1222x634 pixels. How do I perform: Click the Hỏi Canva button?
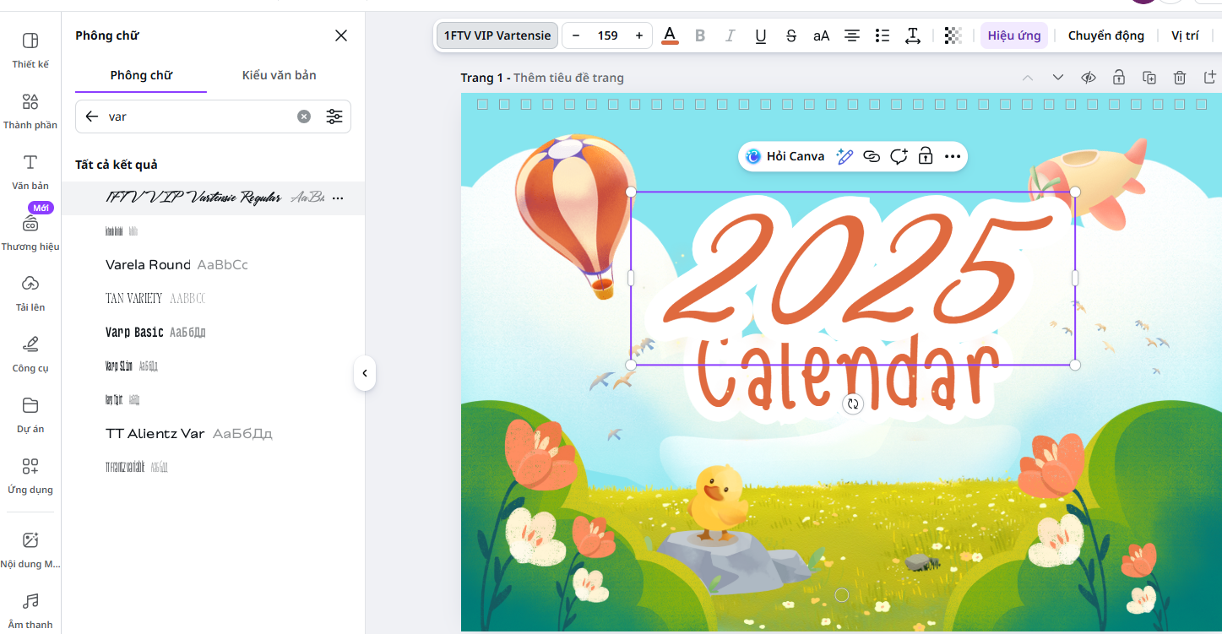(x=785, y=156)
